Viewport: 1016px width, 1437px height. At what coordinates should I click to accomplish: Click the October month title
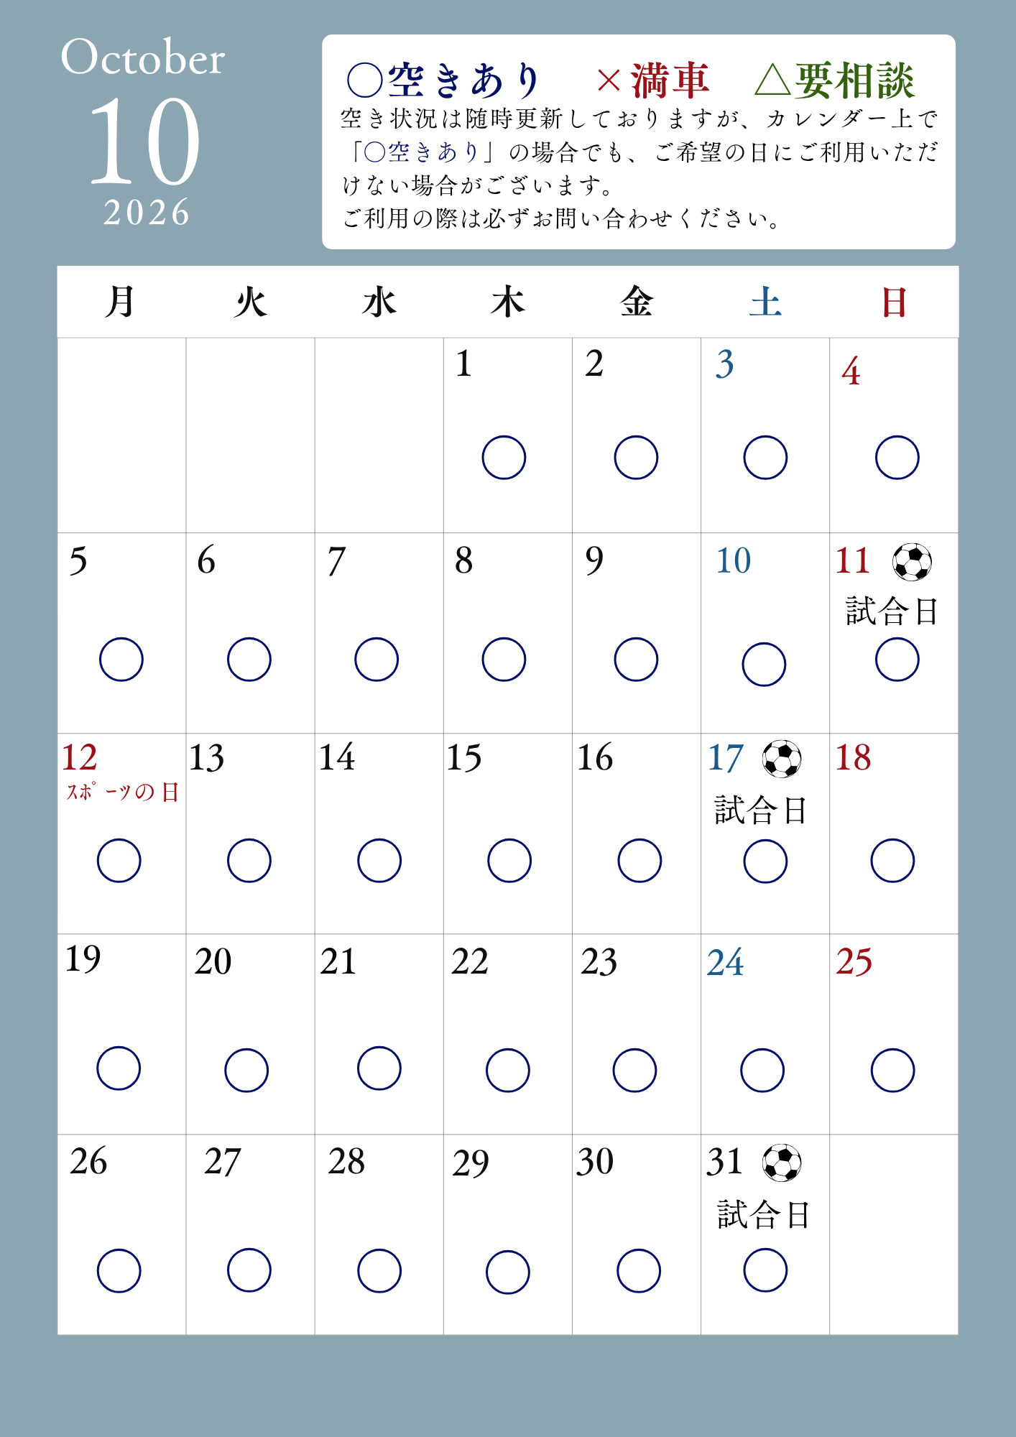(x=142, y=57)
